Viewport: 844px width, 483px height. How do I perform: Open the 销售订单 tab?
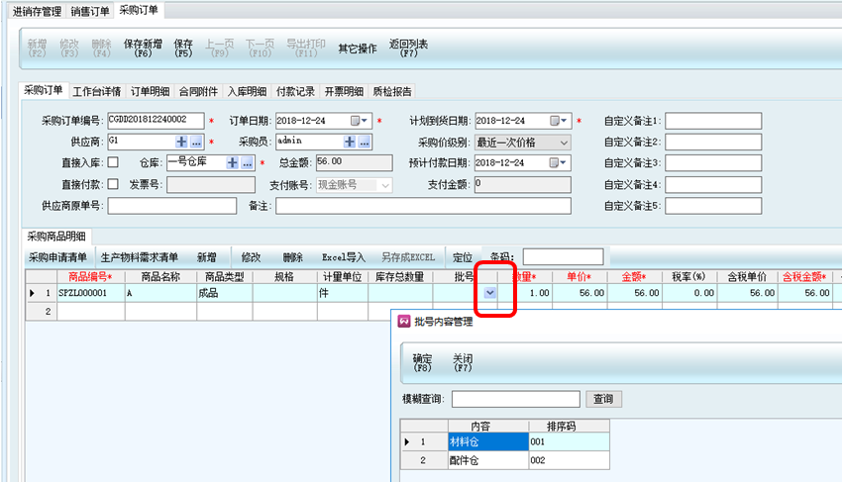(90, 11)
